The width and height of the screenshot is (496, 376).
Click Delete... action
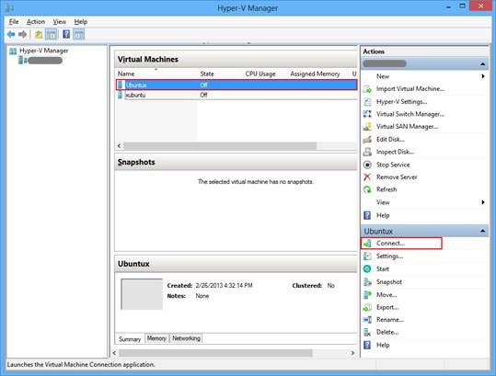(387, 332)
